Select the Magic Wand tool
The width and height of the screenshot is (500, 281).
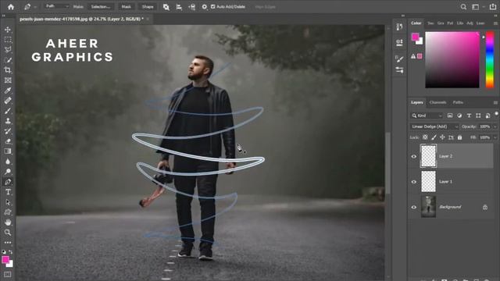8,60
